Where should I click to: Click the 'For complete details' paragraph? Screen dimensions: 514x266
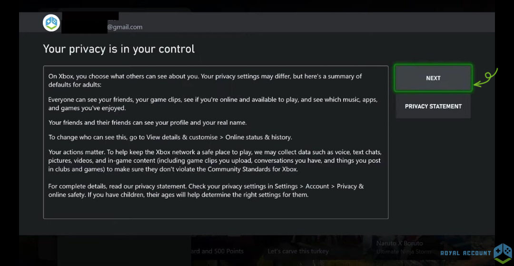(206, 190)
